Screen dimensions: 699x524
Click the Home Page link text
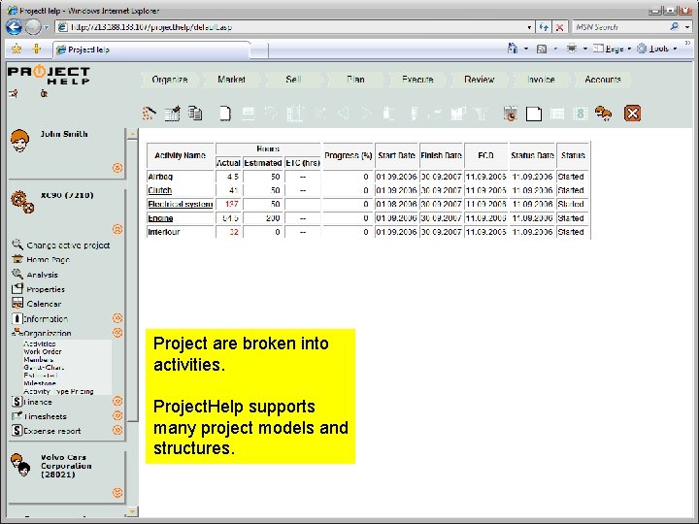(49, 259)
